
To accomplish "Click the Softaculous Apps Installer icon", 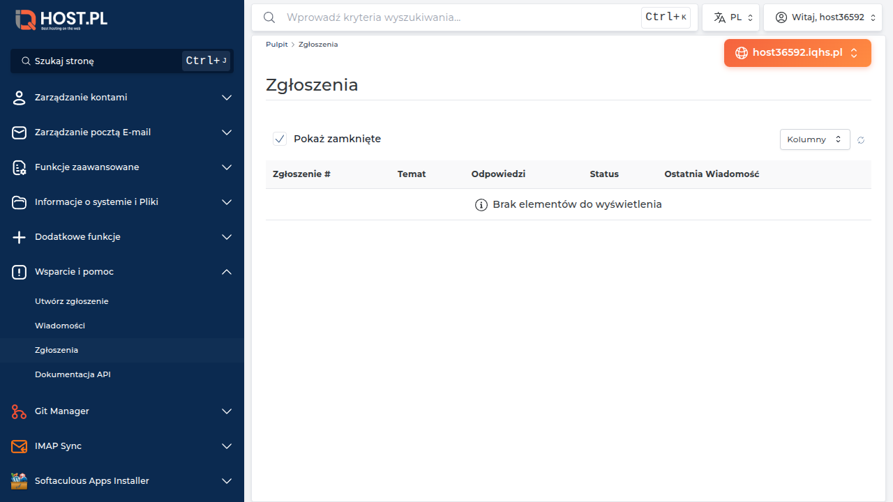I will pos(20,481).
